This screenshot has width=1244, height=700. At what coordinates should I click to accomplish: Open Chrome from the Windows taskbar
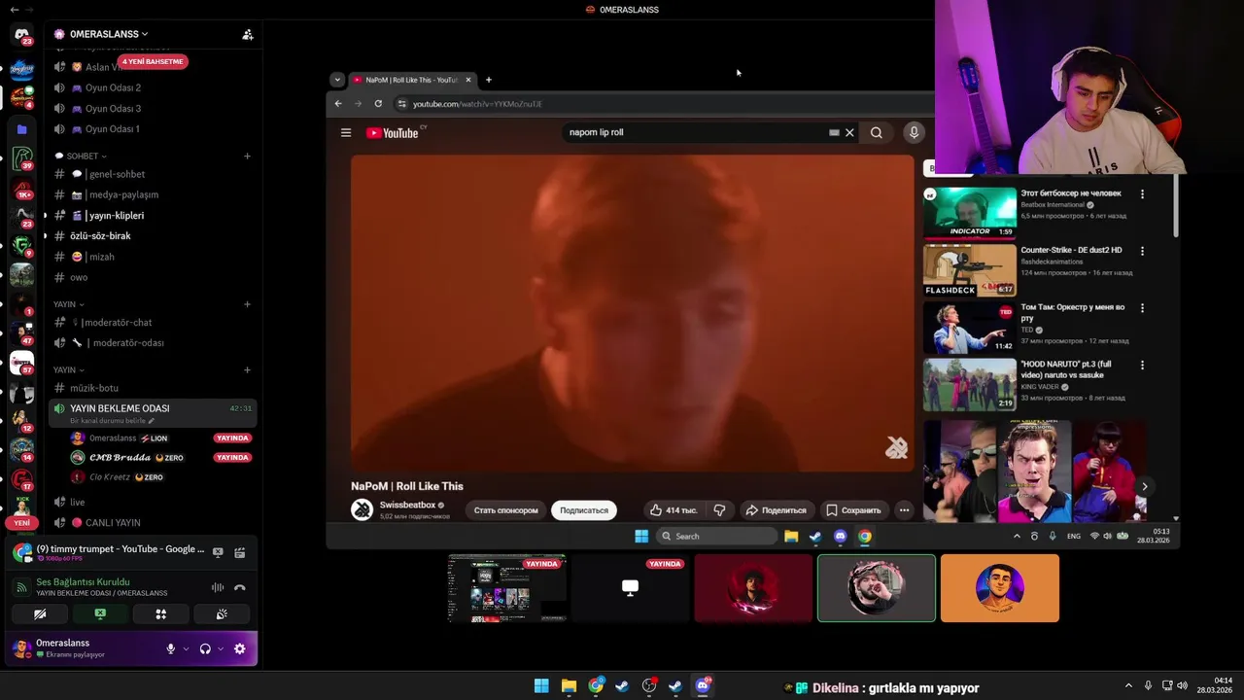596,685
